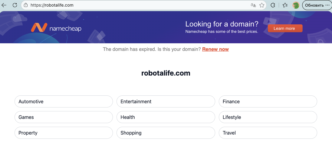This screenshot has width=332, height=146.
Task: Bookmark page with the star icon
Action: [262, 5]
